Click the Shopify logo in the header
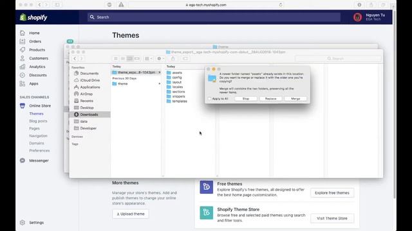This screenshot has height=231, width=412. pos(33,17)
